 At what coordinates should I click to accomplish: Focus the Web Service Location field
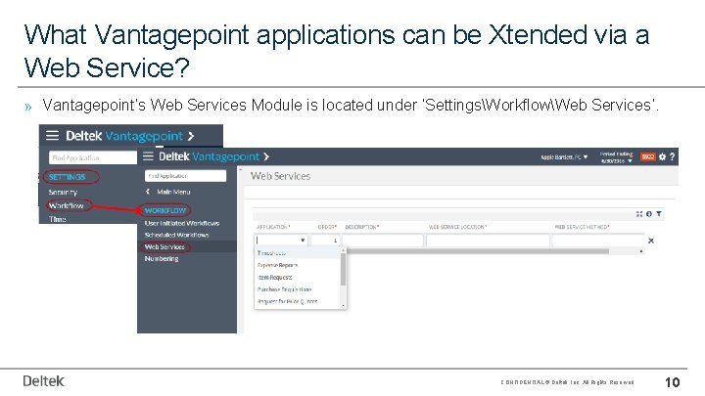[488, 241]
